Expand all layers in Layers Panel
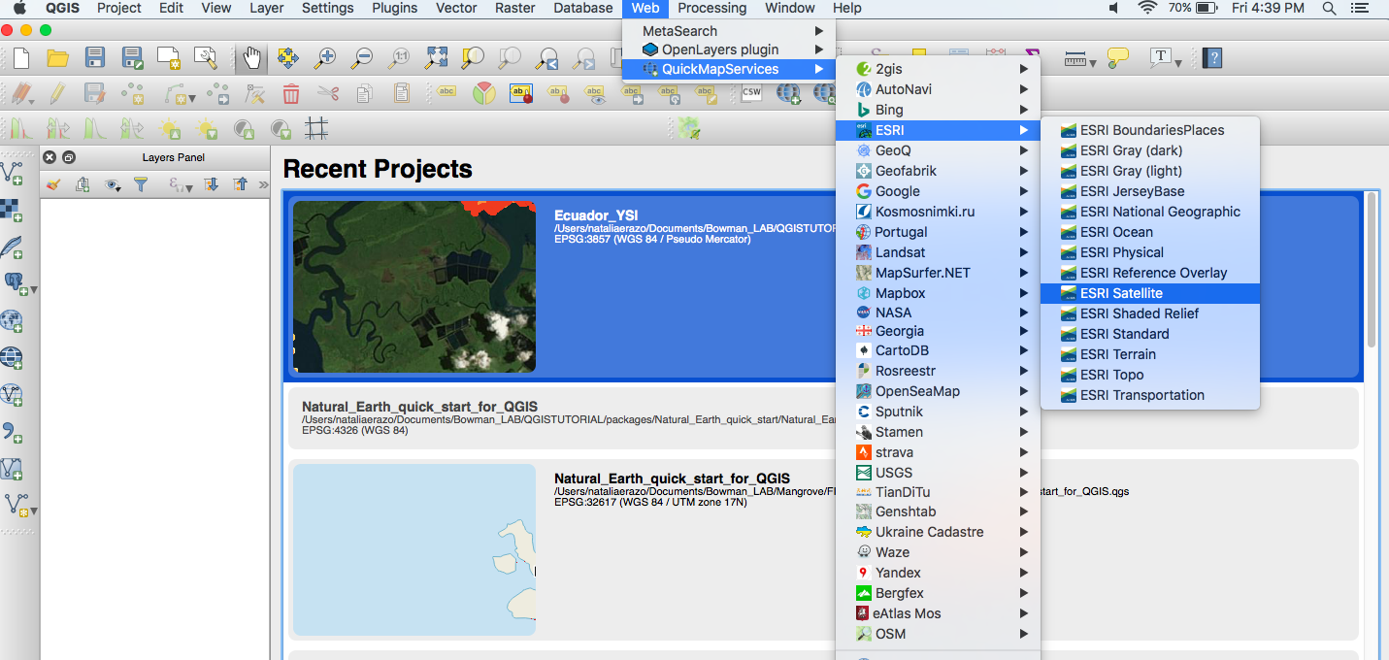The width and height of the screenshot is (1389, 660). [211, 184]
